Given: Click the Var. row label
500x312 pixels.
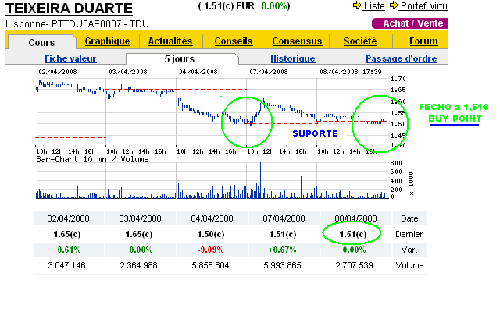Looking at the screenshot, I should (409, 250).
